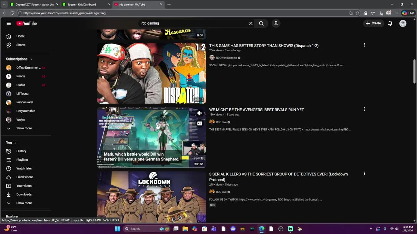Clear the search box with the X icon
The image size is (417, 234).
pos(251,23)
